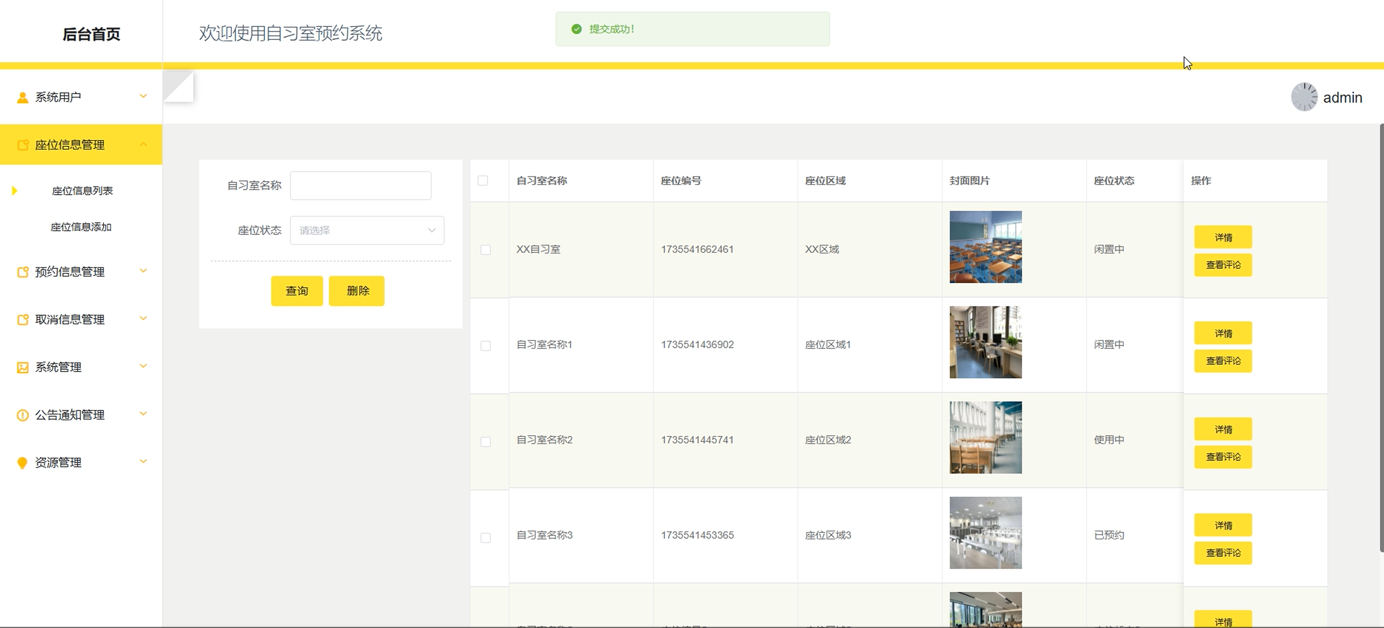1384x628 pixels.
Task: Check the 自习室名称2 row checkbox
Action: click(485, 441)
